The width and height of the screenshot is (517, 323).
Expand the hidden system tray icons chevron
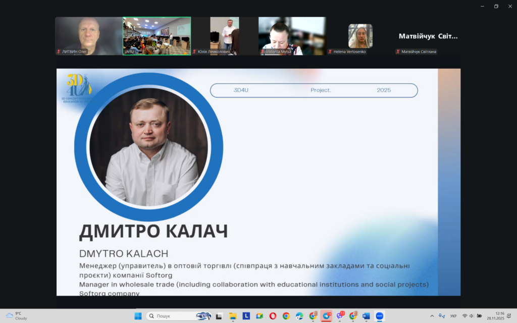point(432,316)
